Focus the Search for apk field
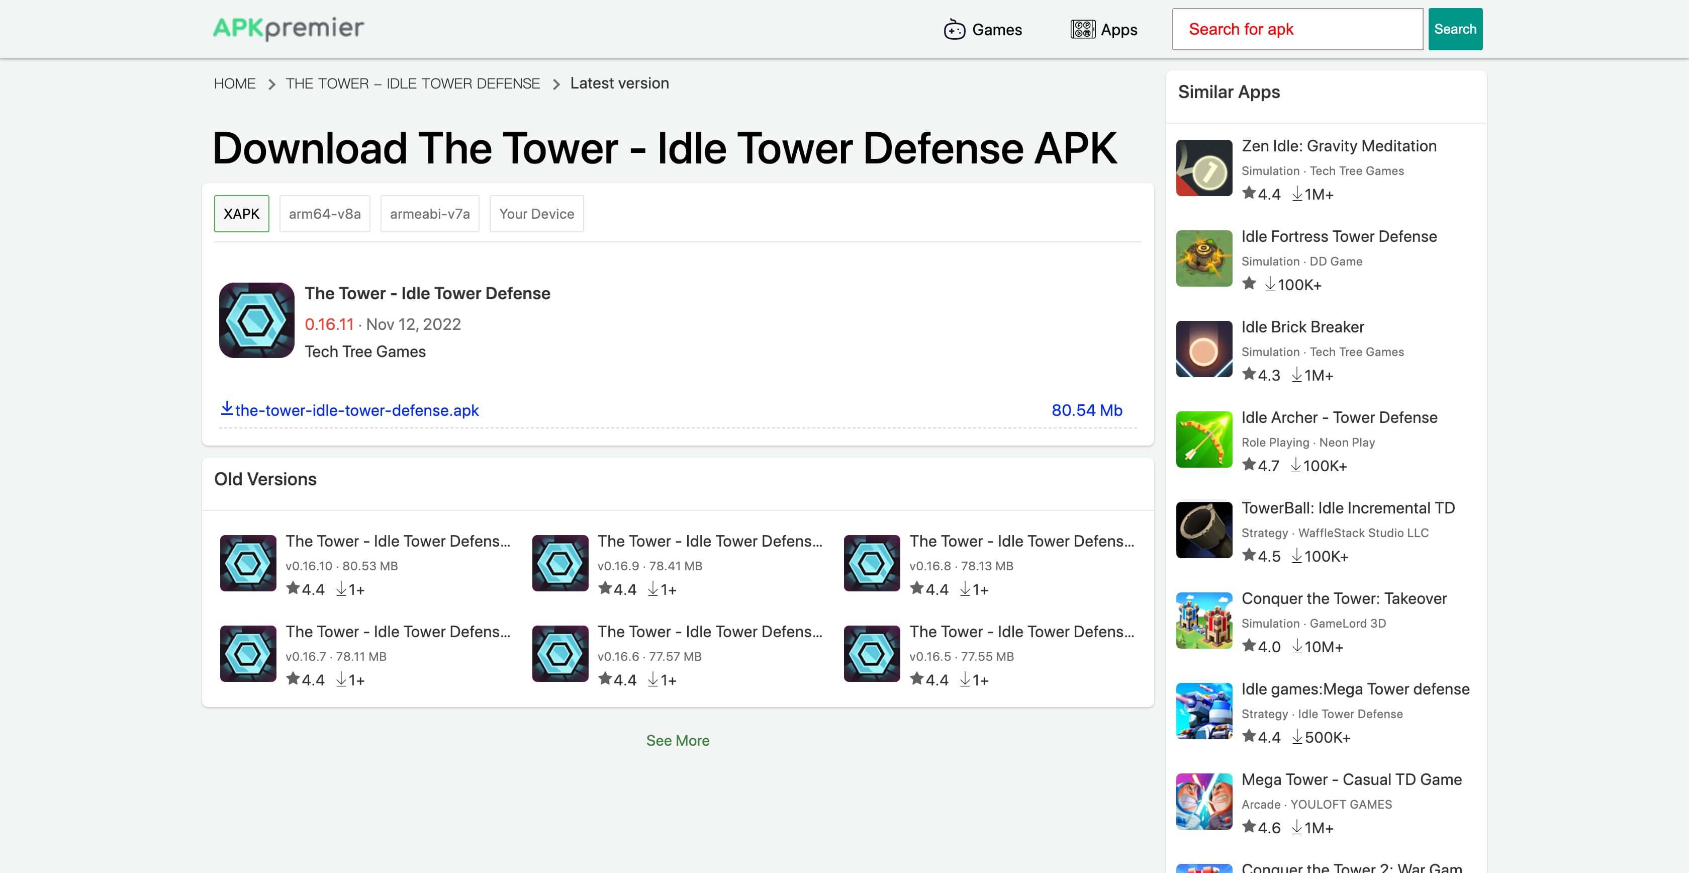The image size is (1689, 873). tap(1297, 29)
